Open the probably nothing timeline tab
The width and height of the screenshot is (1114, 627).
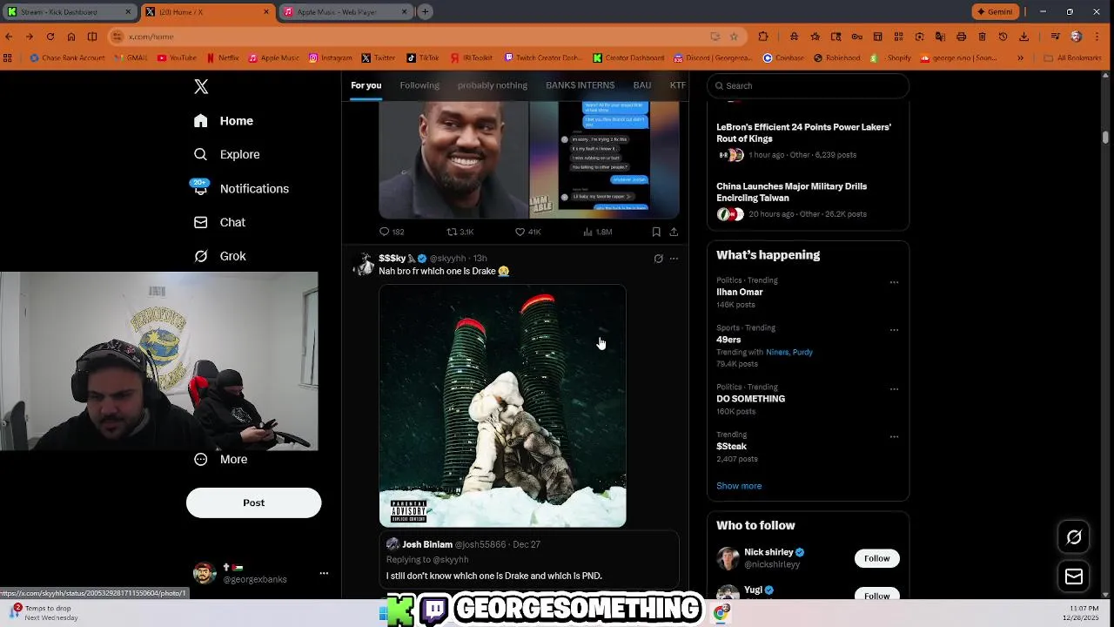click(x=493, y=85)
